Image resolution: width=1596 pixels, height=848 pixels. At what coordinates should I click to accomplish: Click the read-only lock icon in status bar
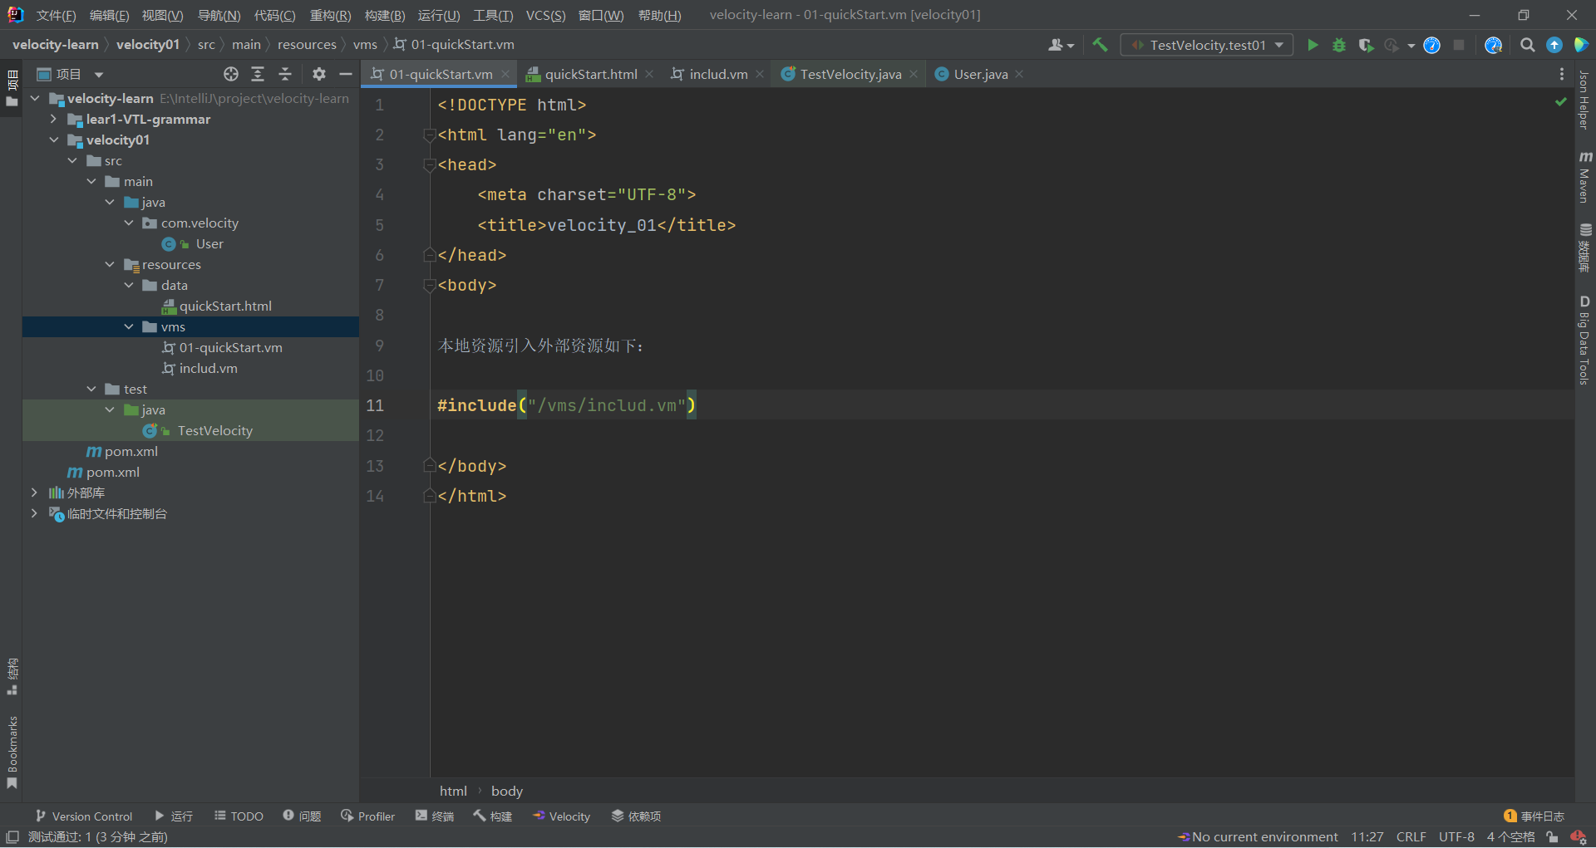coord(1552,837)
